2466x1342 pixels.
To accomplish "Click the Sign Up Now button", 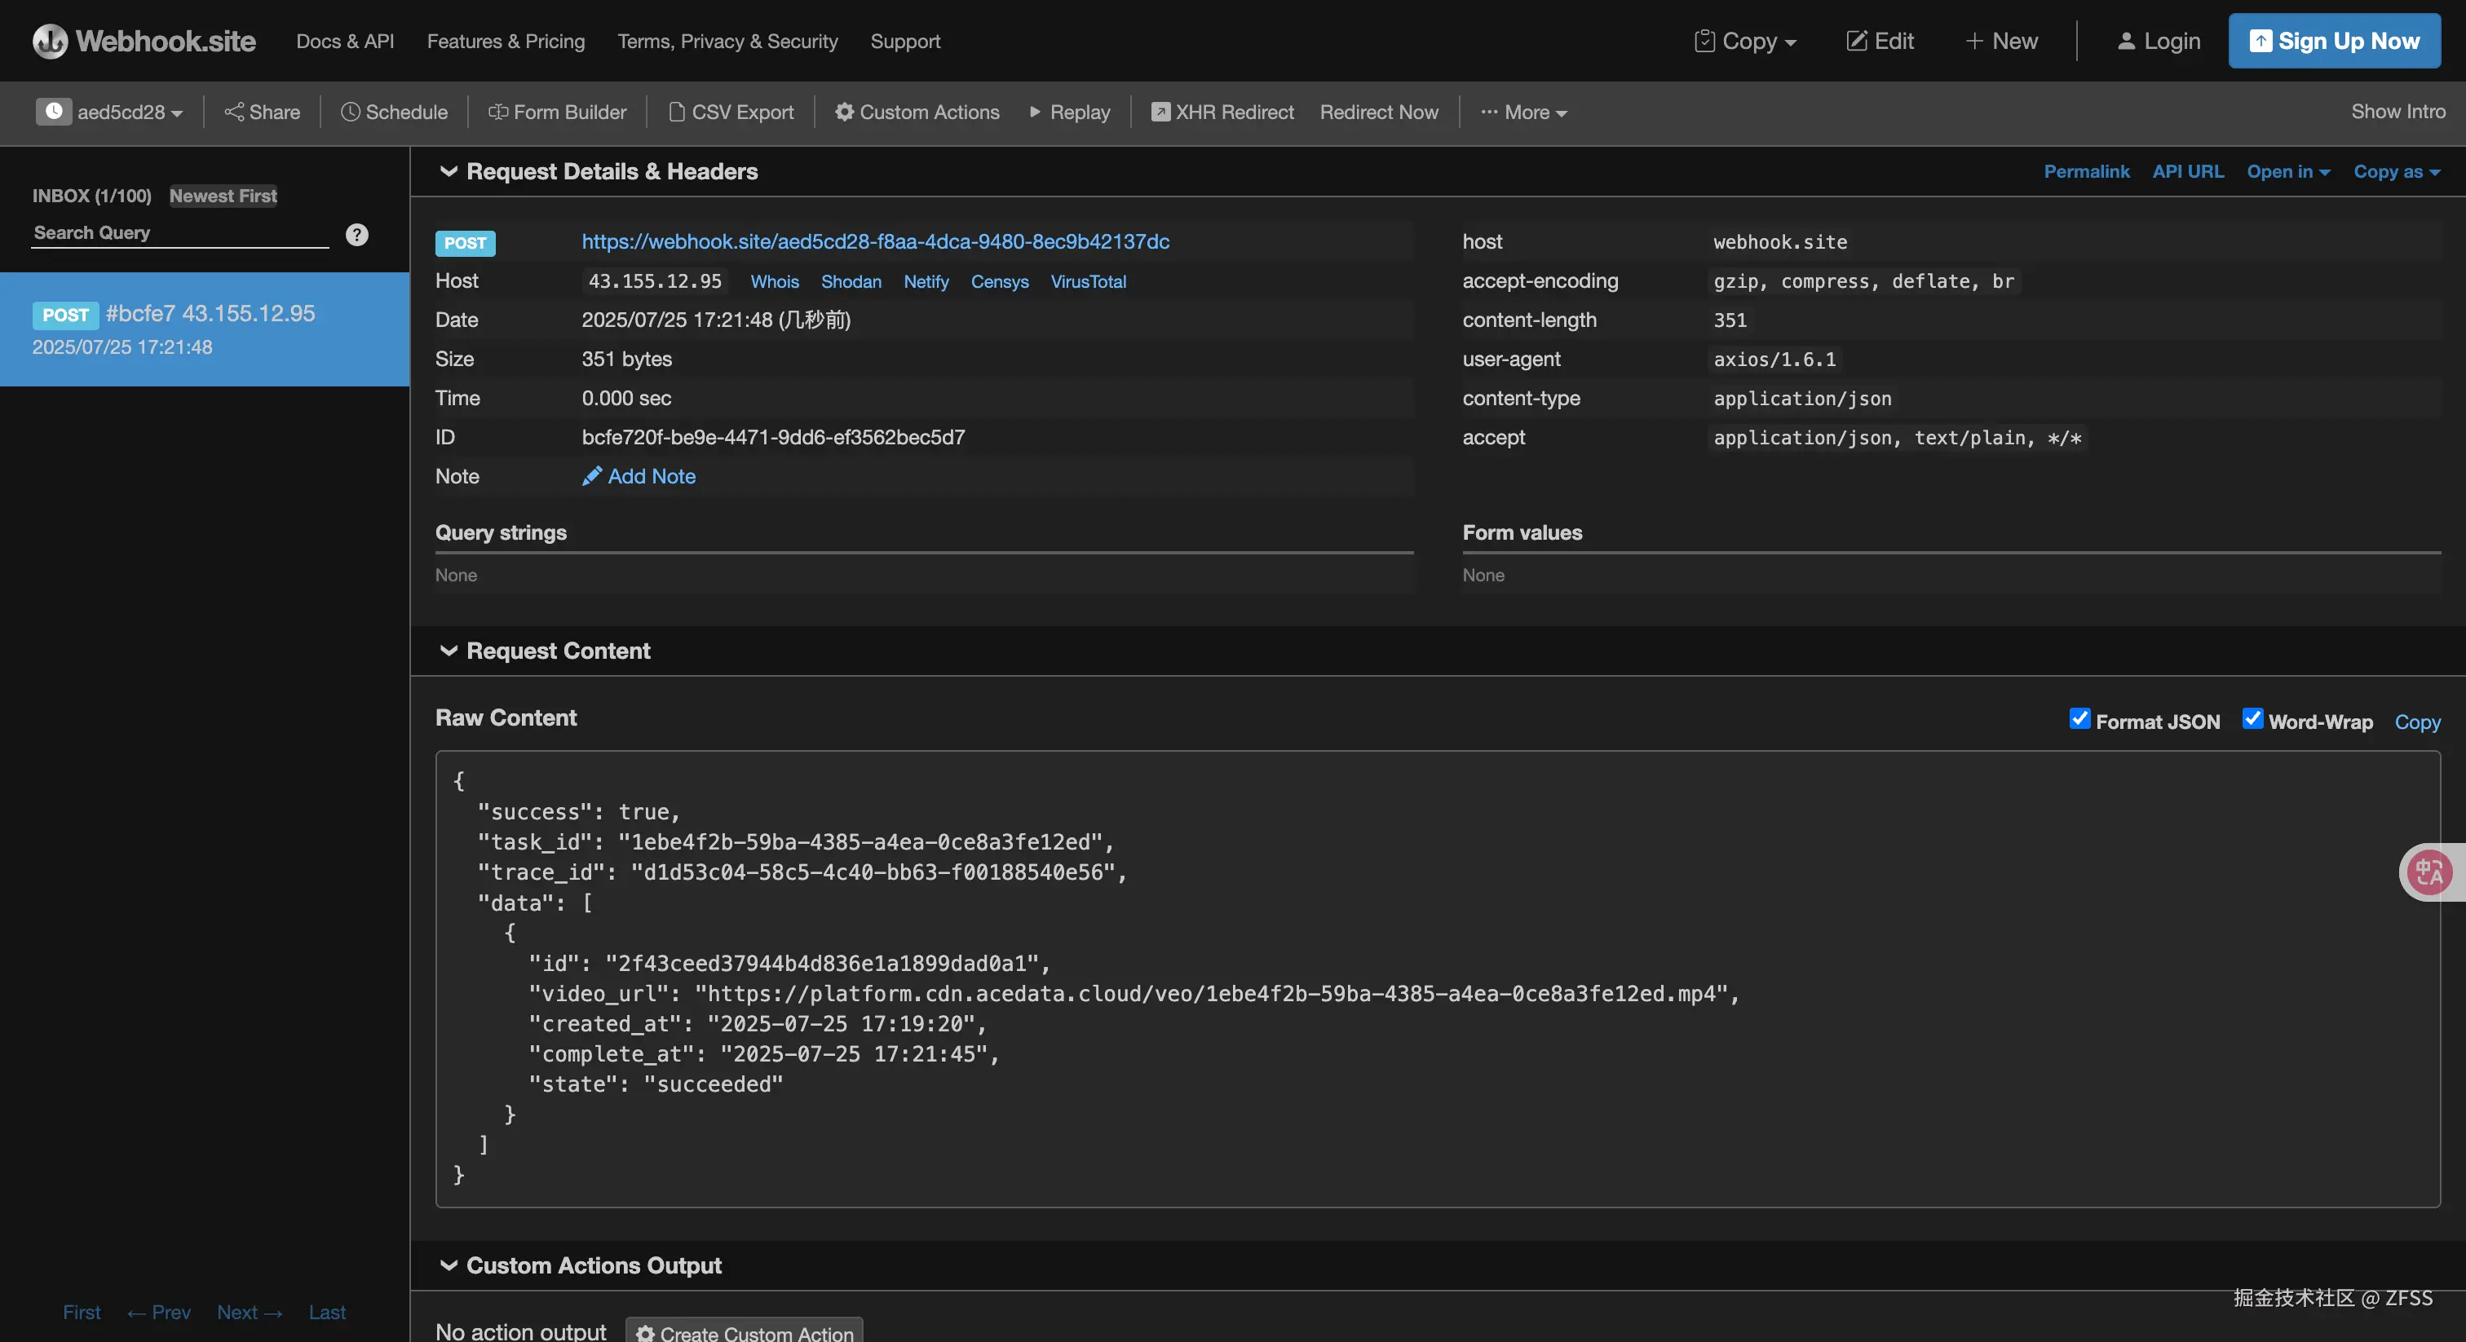I will point(2333,41).
